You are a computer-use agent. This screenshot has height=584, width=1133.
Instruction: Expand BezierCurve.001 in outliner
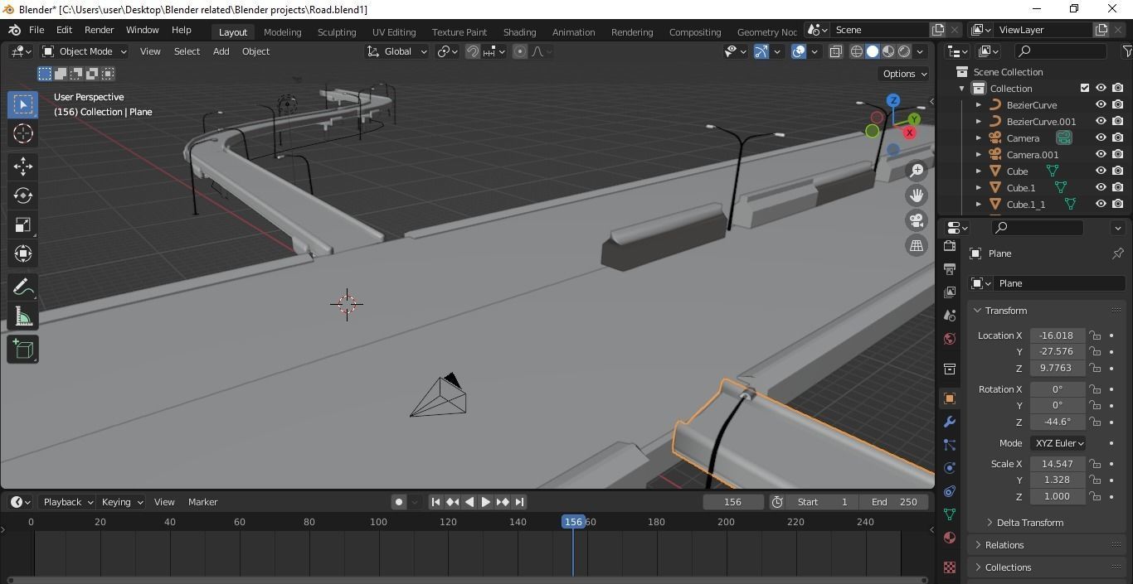tap(979, 122)
